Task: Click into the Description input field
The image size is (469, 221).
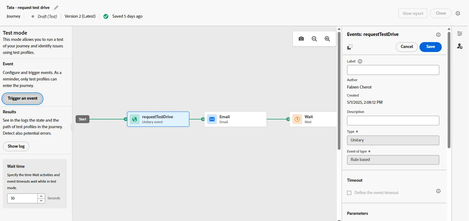Action: [393, 120]
